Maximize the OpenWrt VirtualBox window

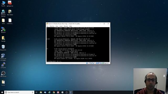pyautogui.click(x=104, y=24)
